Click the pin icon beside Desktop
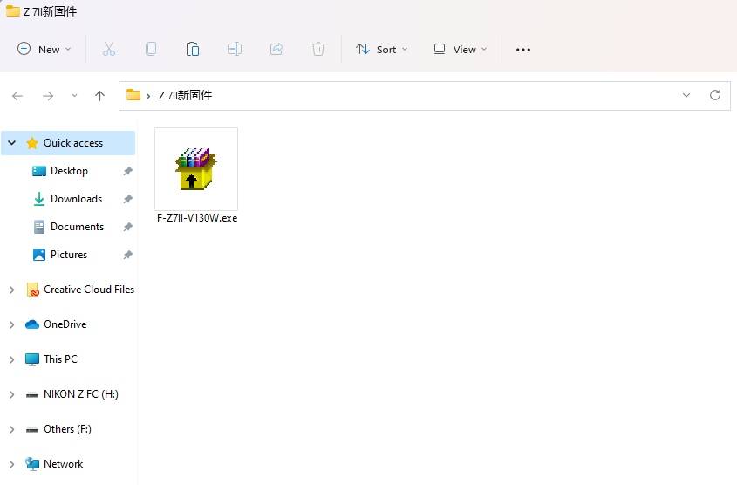Screen dimensions: 737x485 tap(128, 171)
